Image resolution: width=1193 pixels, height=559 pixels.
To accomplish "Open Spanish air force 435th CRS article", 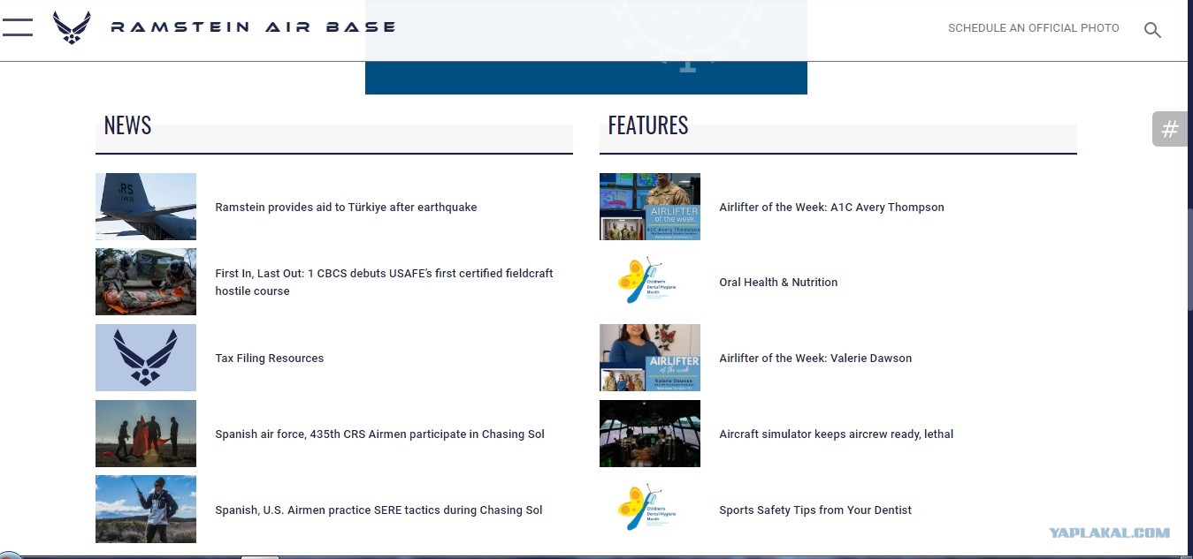I will (379, 434).
